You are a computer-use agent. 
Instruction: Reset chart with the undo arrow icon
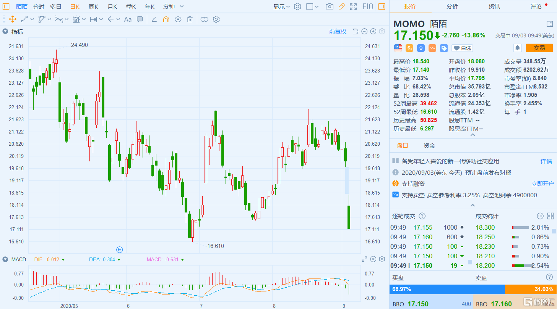tap(355, 32)
